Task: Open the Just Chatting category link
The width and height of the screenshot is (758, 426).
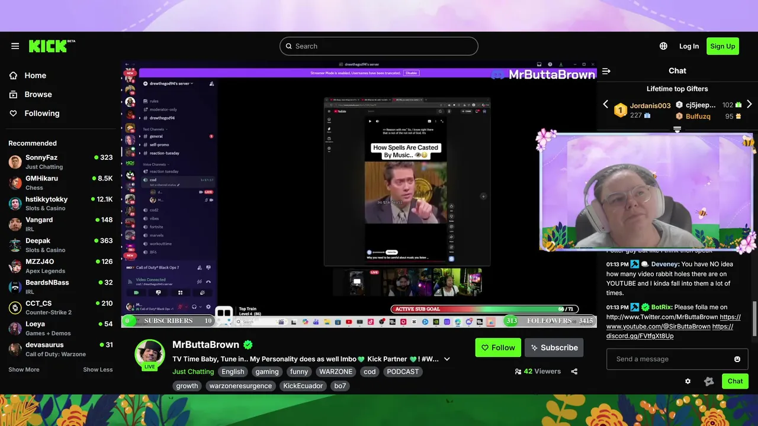Action: (193, 372)
